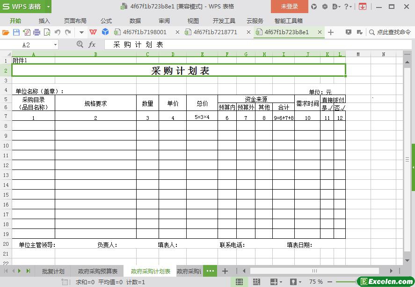
Task: Switch to the 政府采购预算表 sheet tab
Action: (98, 272)
